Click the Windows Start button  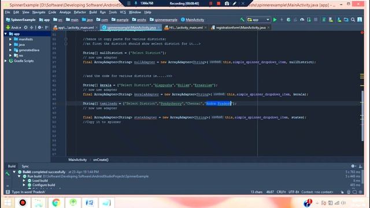pos(8,202)
